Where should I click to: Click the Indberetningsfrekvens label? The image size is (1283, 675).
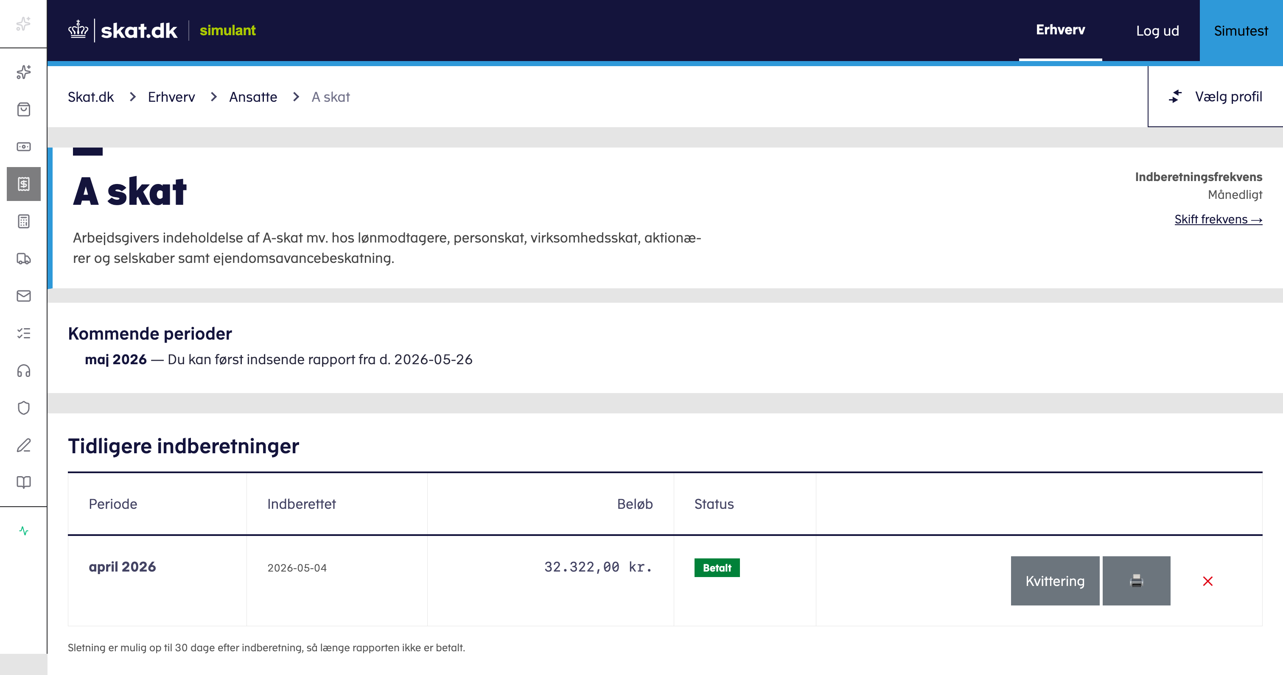(x=1198, y=177)
